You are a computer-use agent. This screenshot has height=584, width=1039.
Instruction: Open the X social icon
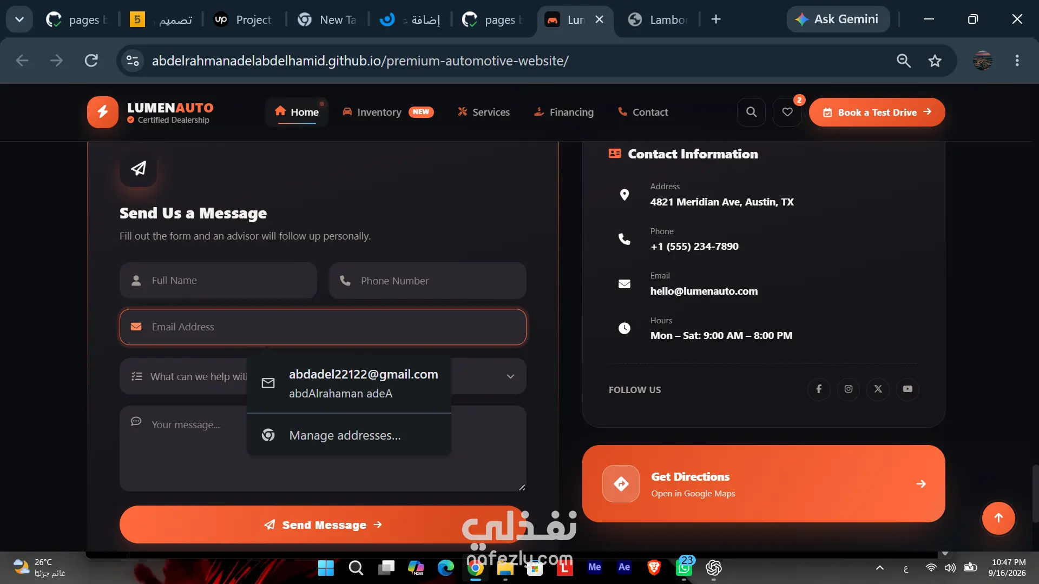point(878,389)
